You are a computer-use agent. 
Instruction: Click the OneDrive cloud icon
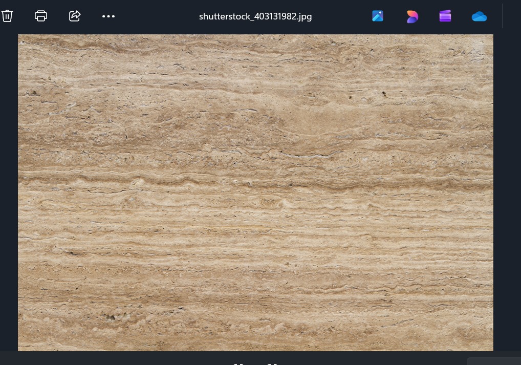click(479, 16)
